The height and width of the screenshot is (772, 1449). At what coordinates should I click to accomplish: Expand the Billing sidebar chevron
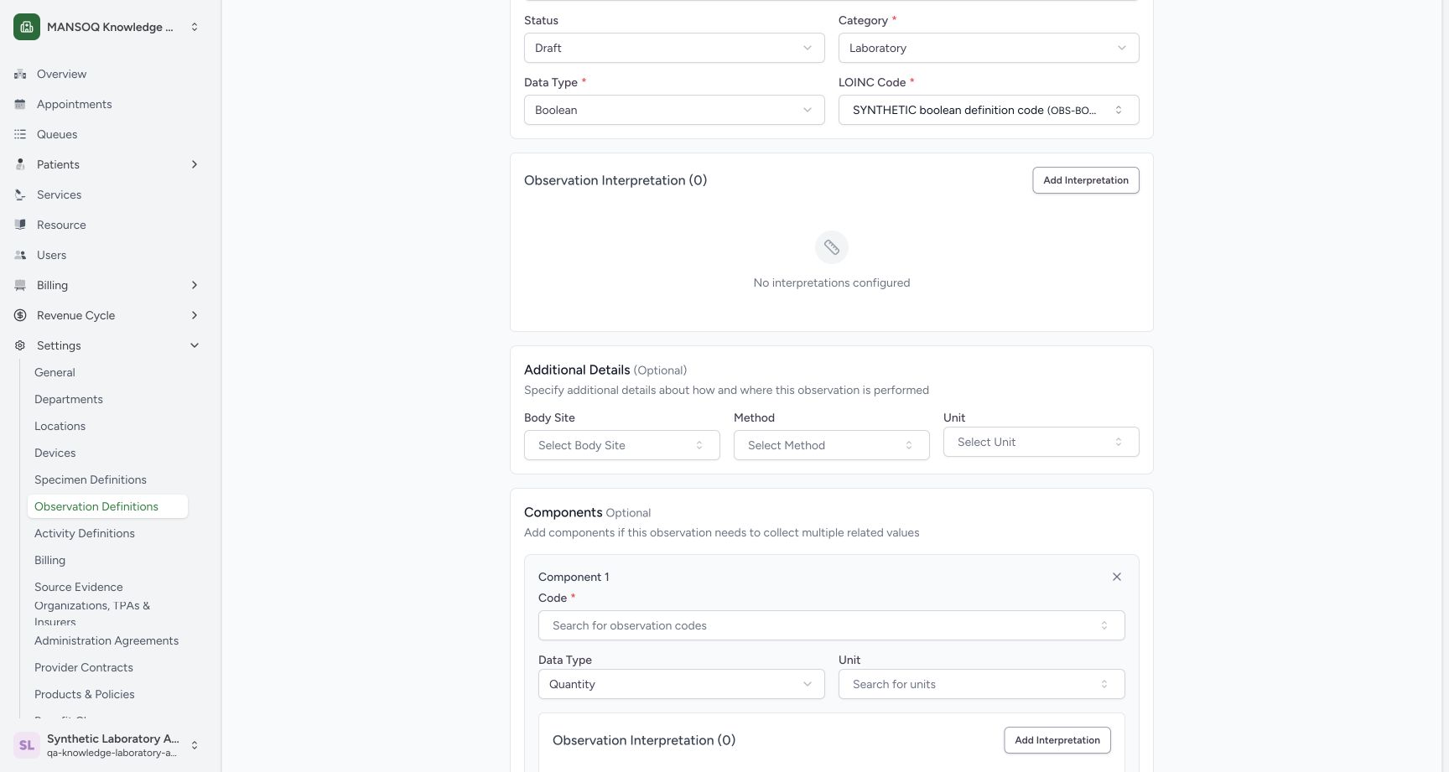tap(195, 285)
